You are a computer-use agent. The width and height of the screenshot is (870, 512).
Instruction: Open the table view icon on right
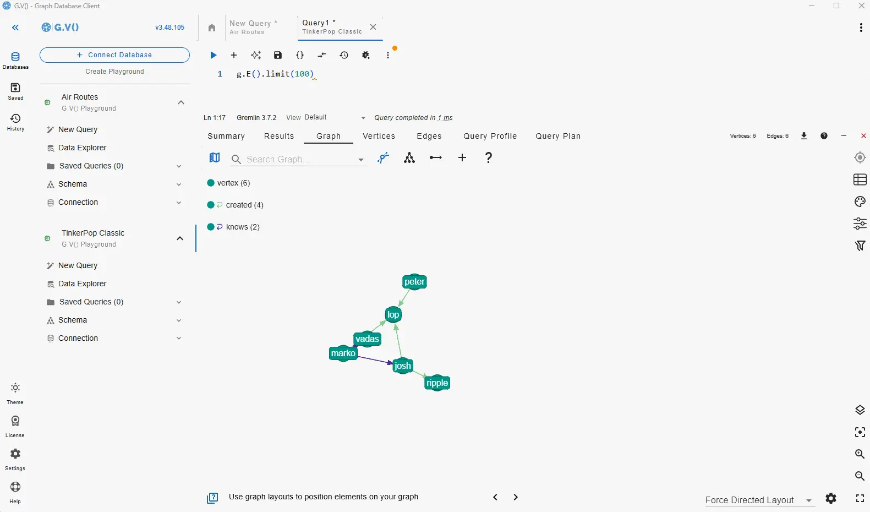point(860,179)
